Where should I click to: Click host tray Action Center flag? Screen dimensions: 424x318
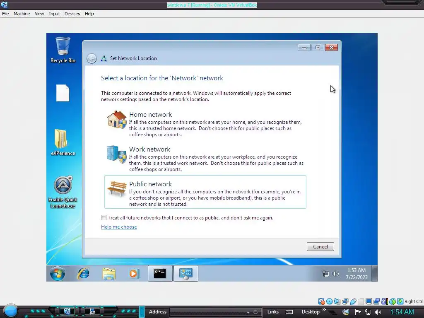click(358, 312)
